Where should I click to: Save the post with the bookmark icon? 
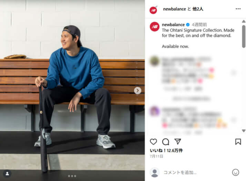(x=238, y=142)
